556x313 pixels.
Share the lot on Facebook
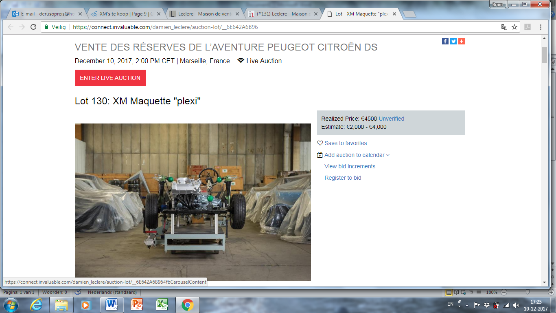[x=445, y=41]
